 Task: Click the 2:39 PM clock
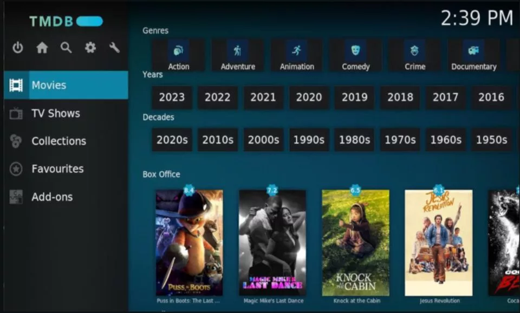click(477, 18)
